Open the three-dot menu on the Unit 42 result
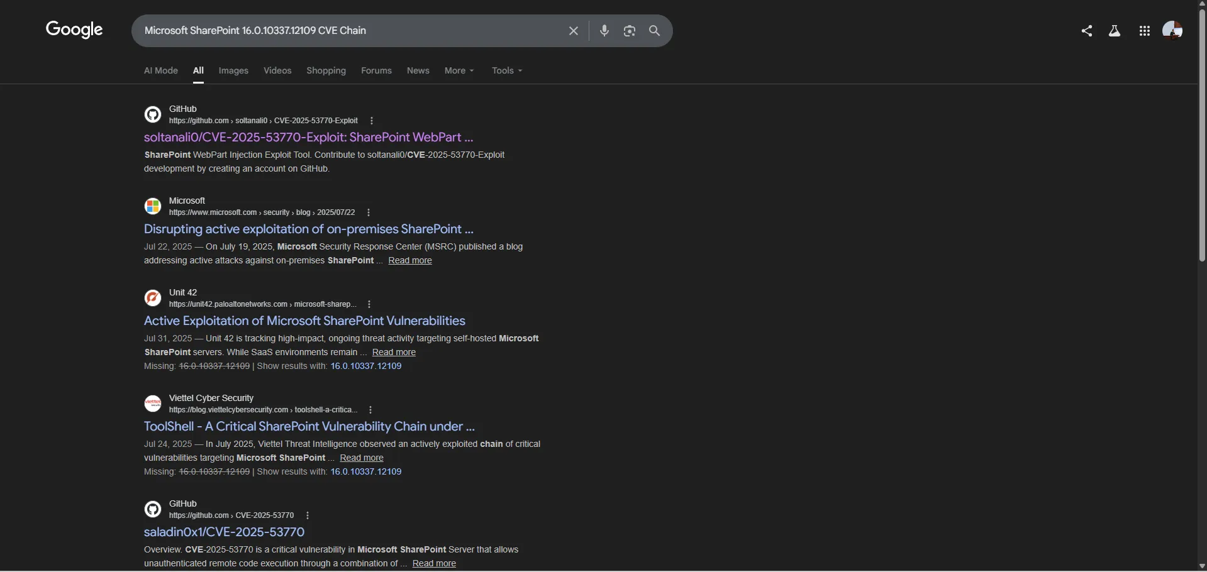Image resolution: width=1207 pixels, height=572 pixels. [x=370, y=304]
